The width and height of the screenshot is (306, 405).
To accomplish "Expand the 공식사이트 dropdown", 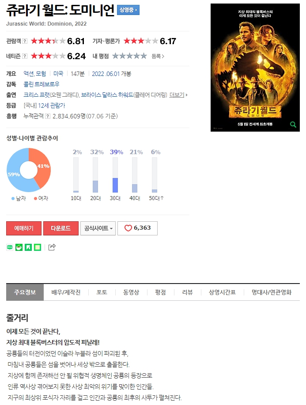I will 98,228.
